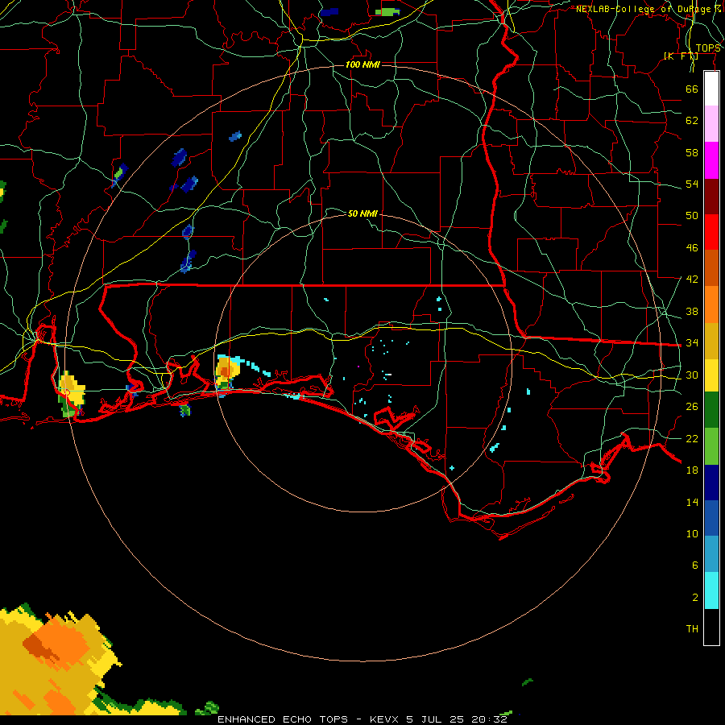The height and width of the screenshot is (725, 725).
Task: Click the dark red 54 kft legend swatch
Action: 711,196
